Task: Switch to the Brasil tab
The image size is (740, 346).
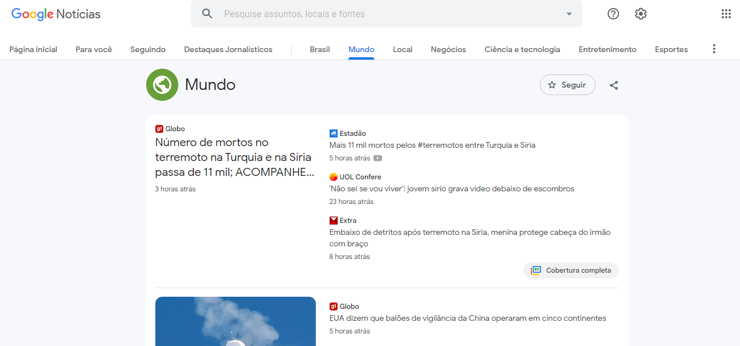Action: coord(320,49)
